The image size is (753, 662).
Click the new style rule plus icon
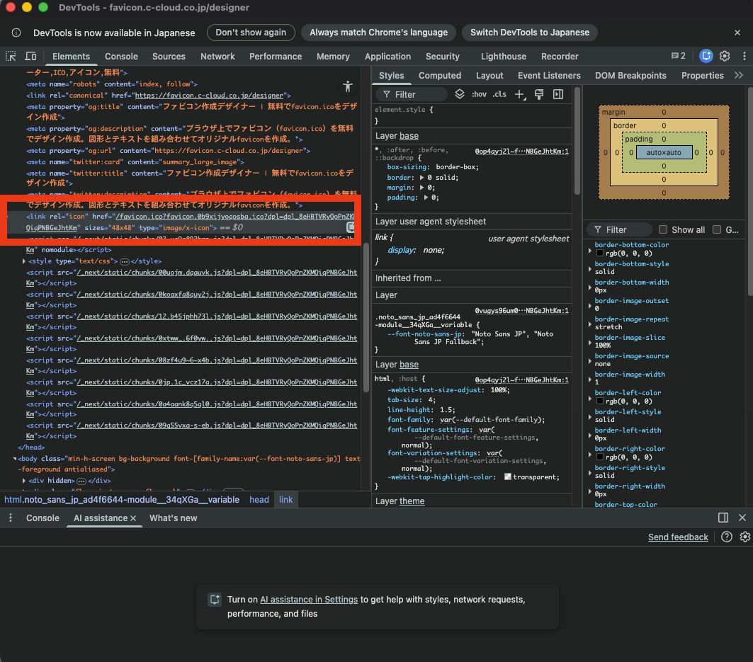click(520, 94)
